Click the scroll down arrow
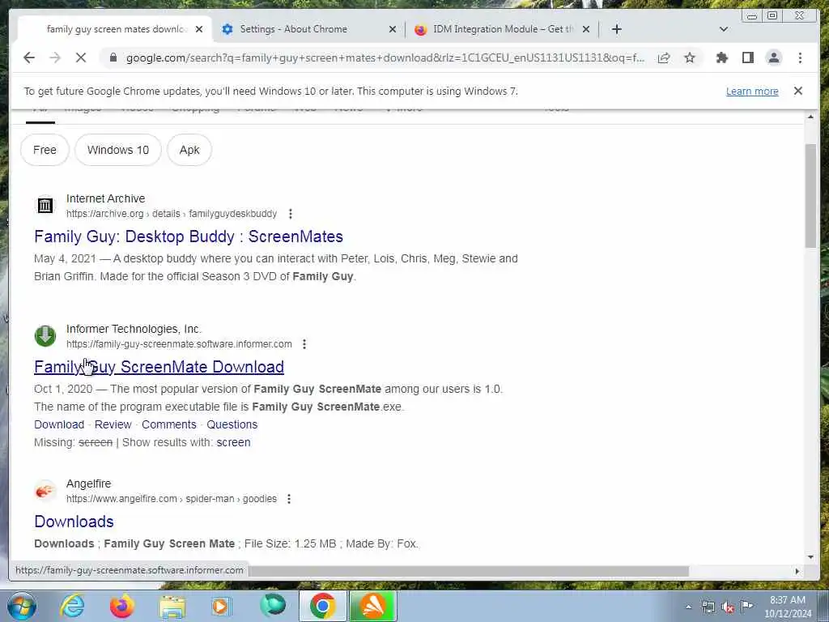Image resolution: width=829 pixels, height=622 pixels. 810,557
